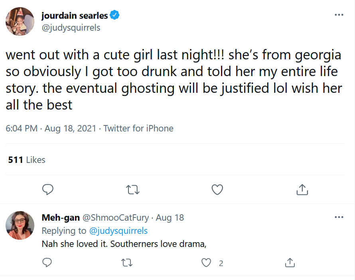Open Meh-gan's profile avatar
The width and height of the screenshot is (355, 280).
20,225
